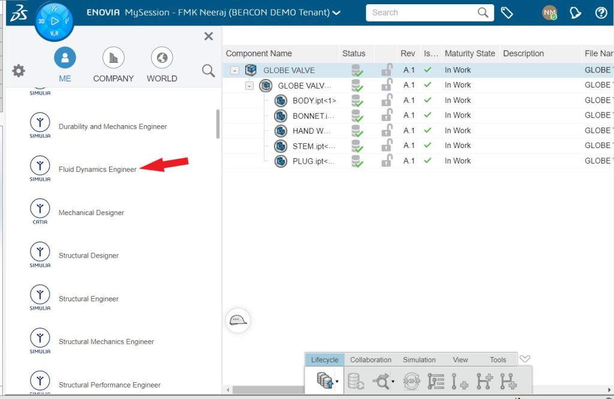614x399 pixels.
Task: Select Fluid Dynamics Engineer role
Action: click(98, 170)
